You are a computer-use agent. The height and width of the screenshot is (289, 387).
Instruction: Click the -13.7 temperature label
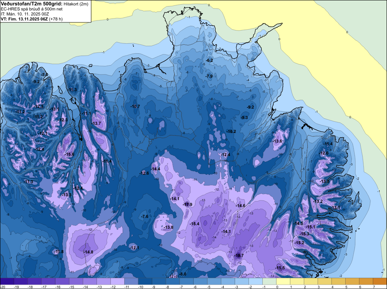(96, 123)
